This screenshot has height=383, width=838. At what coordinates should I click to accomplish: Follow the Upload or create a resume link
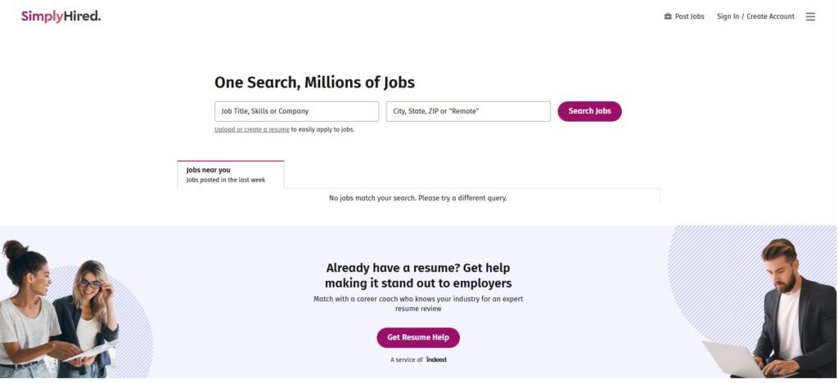(252, 130)
